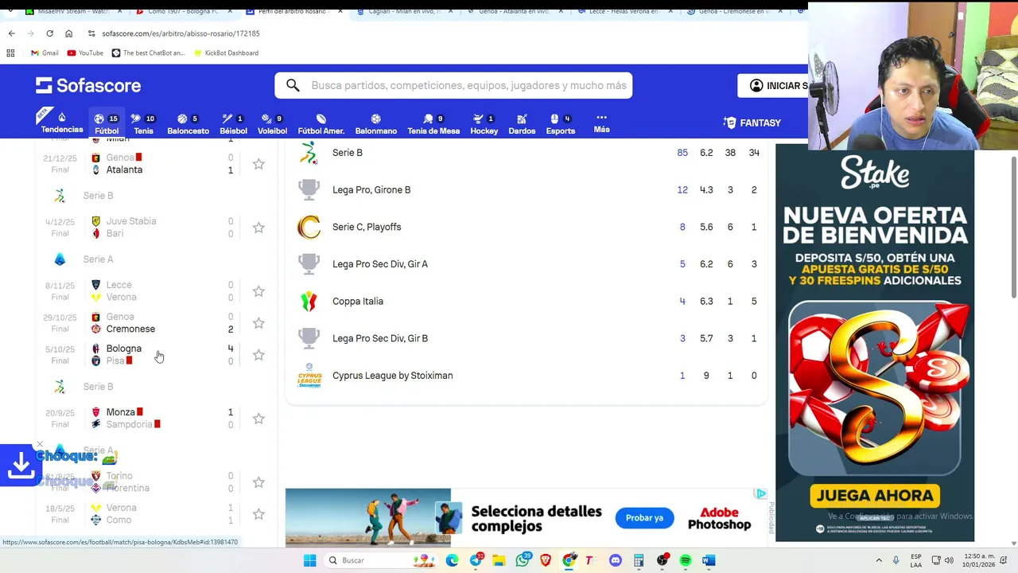Click the blue download icon overlay
Screen dimensions: 1018x573
click(20, 466)
